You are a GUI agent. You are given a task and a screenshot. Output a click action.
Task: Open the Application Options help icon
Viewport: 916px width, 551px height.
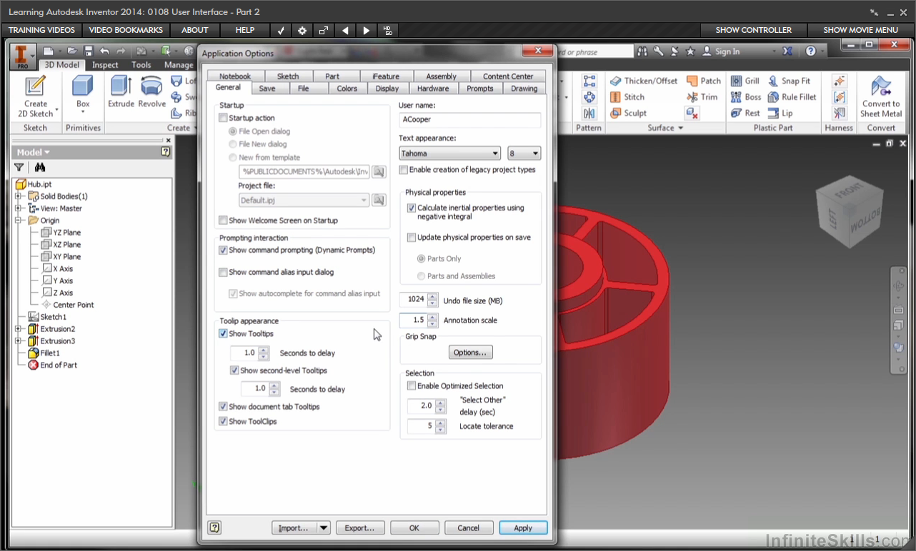tap(214, 528)
